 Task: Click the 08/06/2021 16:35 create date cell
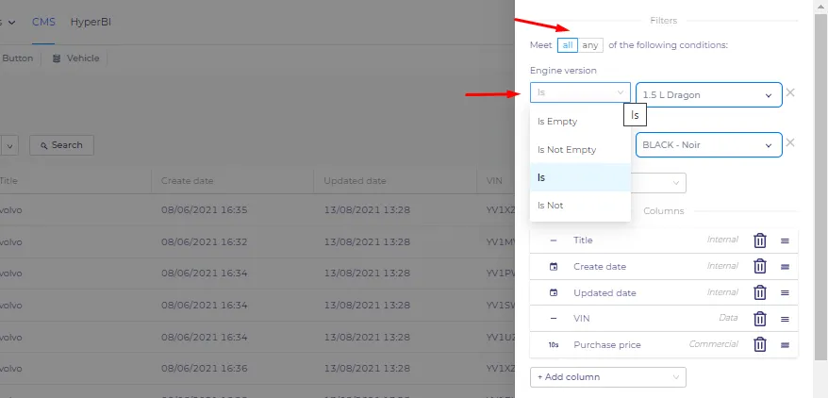[204, 210]
